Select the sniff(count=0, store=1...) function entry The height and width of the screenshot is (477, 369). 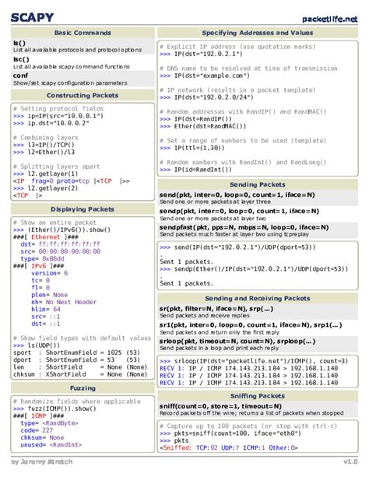pyautogui.click(x=258, y=409)
